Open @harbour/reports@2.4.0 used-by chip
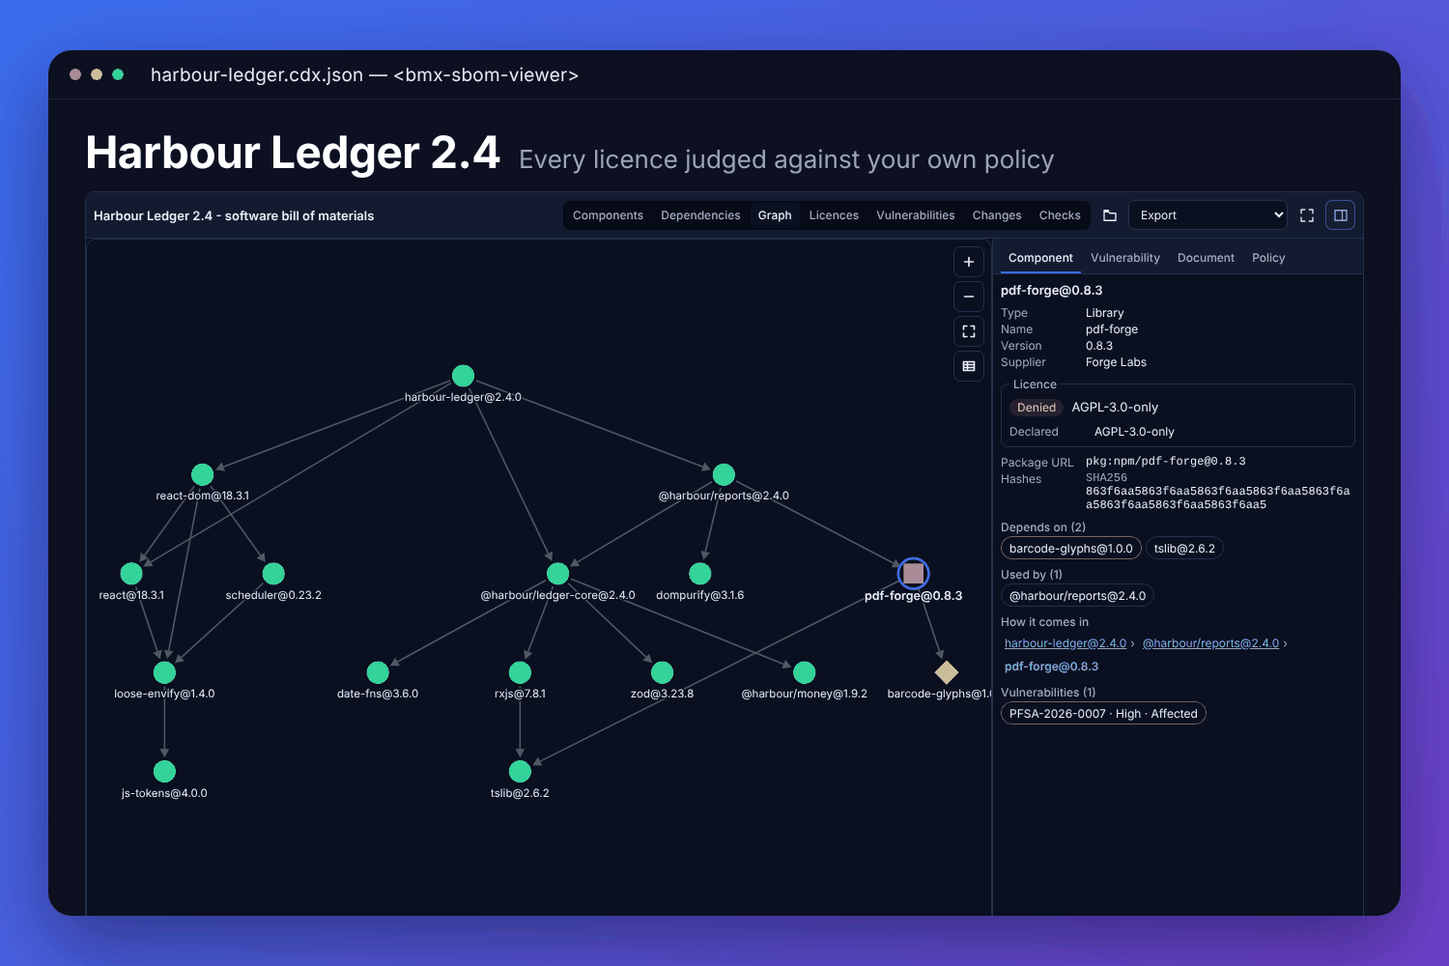 [1077, 596]
